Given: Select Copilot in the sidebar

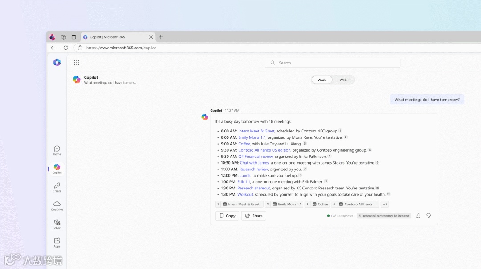Looking at the screenshot, I should click(x=57, y=169).
